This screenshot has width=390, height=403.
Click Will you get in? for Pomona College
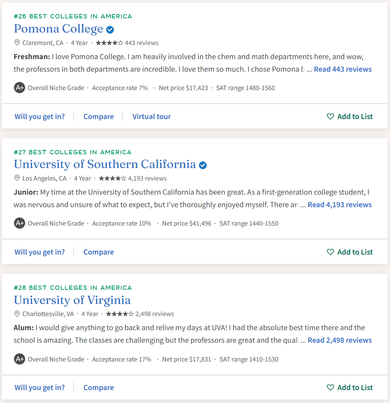pos(40,116)
